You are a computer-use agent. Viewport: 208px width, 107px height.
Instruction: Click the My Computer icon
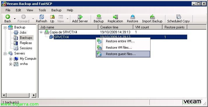tap(16, 59)
